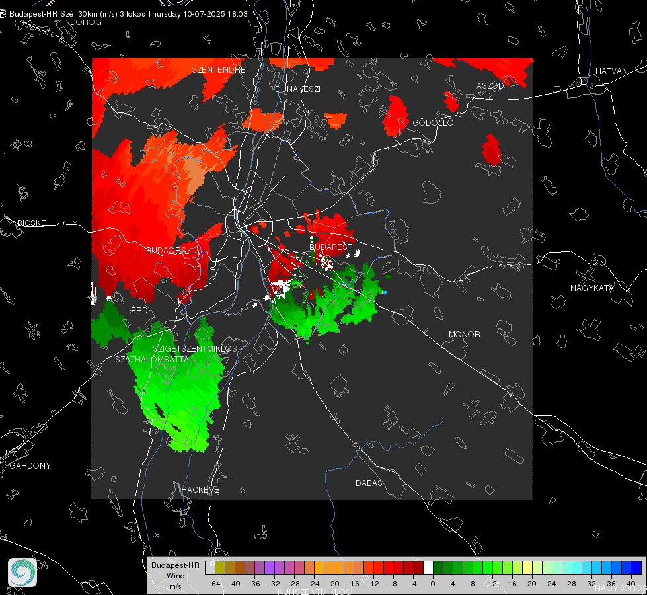This screenshot has width=647, height=595.
Task: Click the NAGYKÁTA city label
Action: pos(591,288)
